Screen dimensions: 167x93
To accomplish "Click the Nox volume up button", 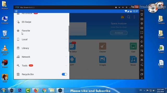I will tap(142, 37).
